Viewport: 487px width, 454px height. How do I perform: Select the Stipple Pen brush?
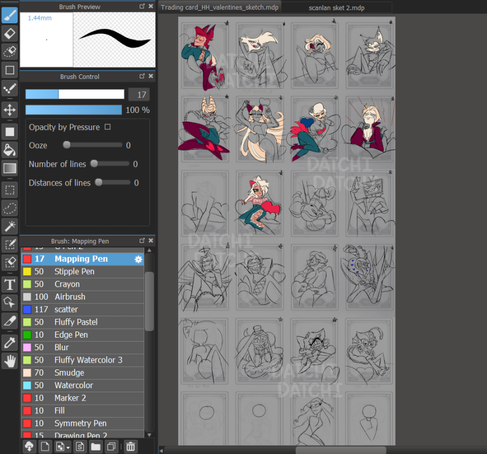[x=82, y=272]
